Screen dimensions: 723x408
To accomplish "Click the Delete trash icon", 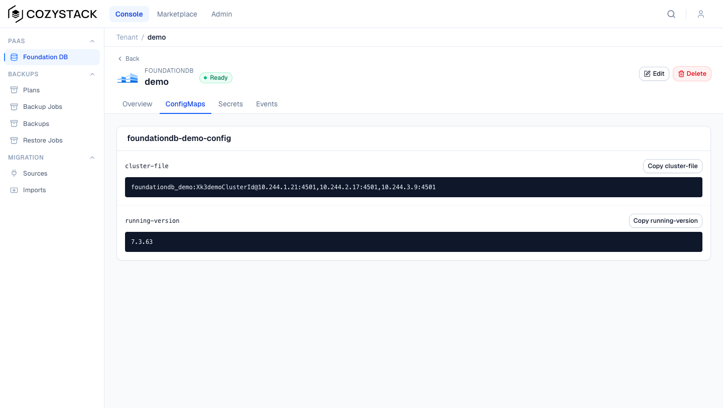I will point(681,74).
